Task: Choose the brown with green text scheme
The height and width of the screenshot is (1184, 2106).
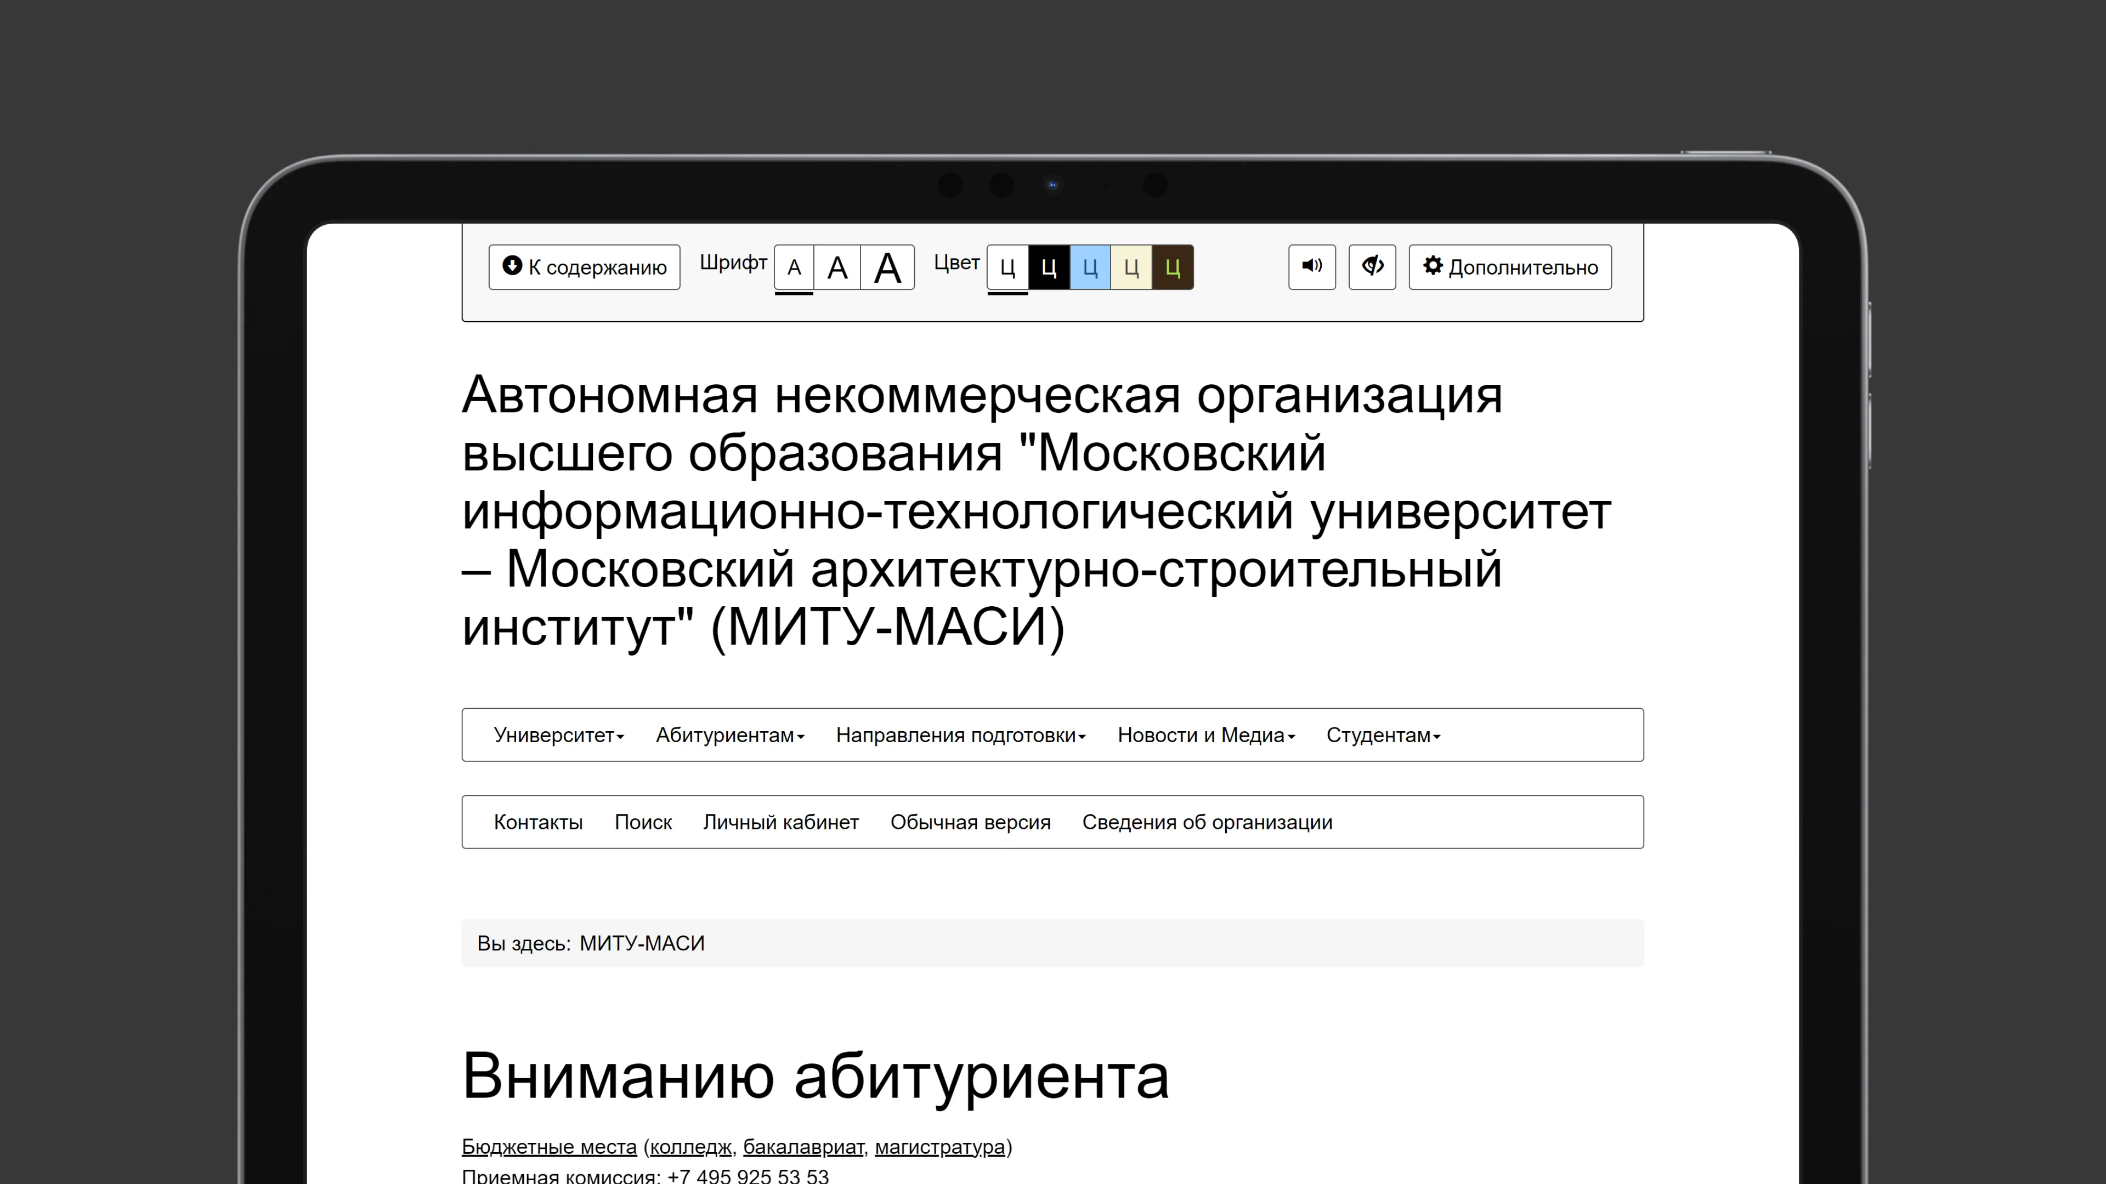Action: point(1173,267)
